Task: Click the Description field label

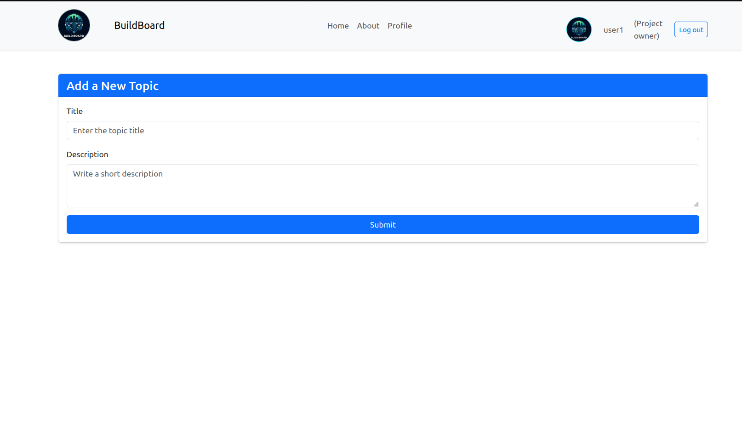Action: coord(87,154)
